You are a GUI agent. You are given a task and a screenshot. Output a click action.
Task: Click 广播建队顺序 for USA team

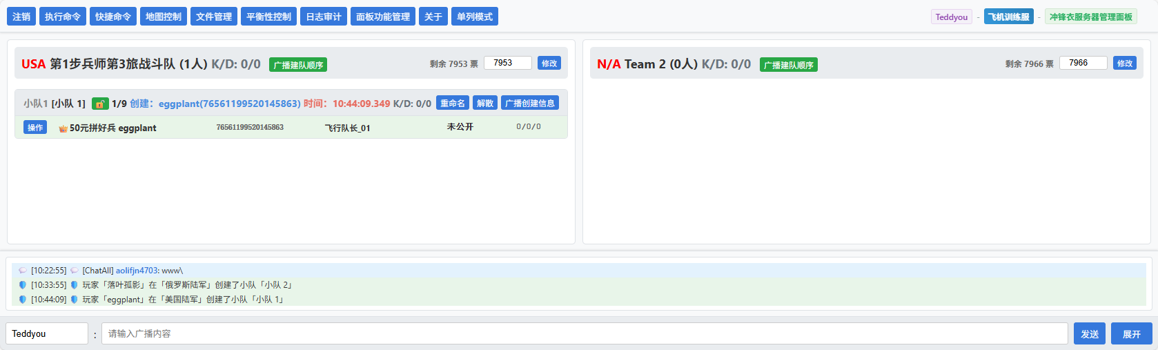click(x=298, y=65)
